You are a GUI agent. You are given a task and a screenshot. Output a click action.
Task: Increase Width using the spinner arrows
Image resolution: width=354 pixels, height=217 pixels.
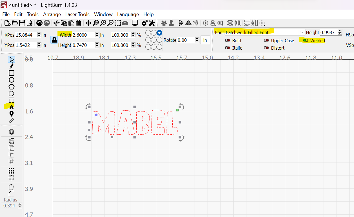pos(97,34)
